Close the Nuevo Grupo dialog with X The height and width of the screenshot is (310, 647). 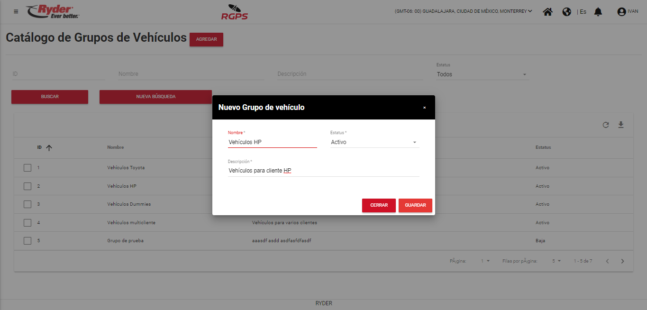[424, 108]
